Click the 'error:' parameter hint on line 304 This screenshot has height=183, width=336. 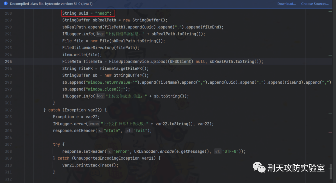point(94,124)
